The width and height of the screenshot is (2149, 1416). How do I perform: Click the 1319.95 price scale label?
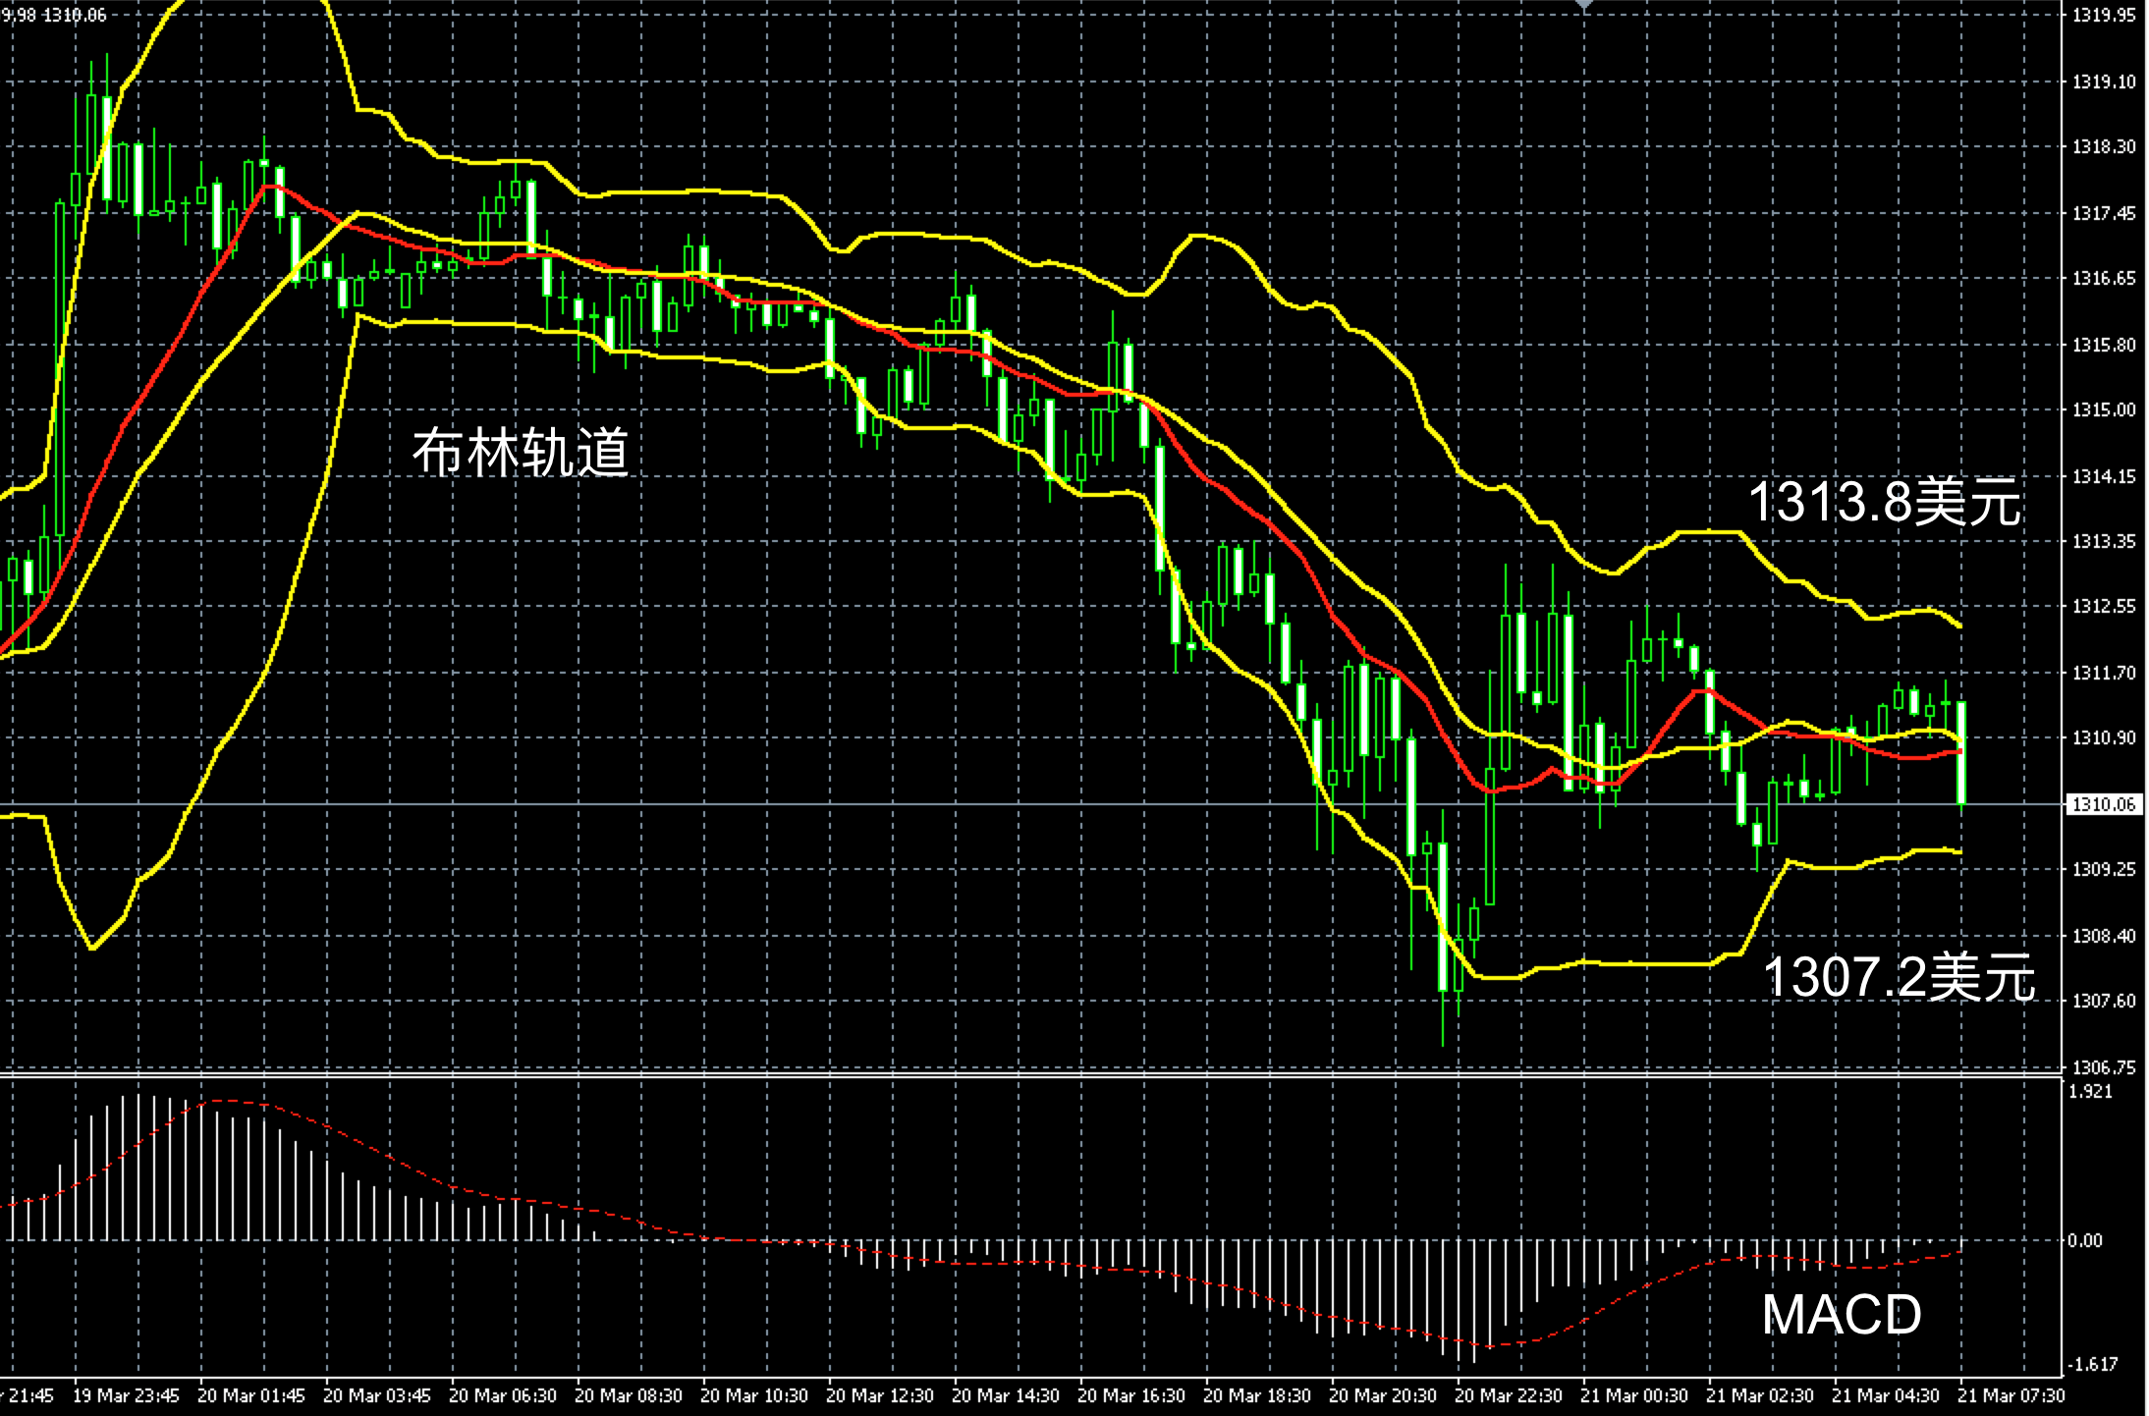pyautogui.click(x=2103, y=16)
